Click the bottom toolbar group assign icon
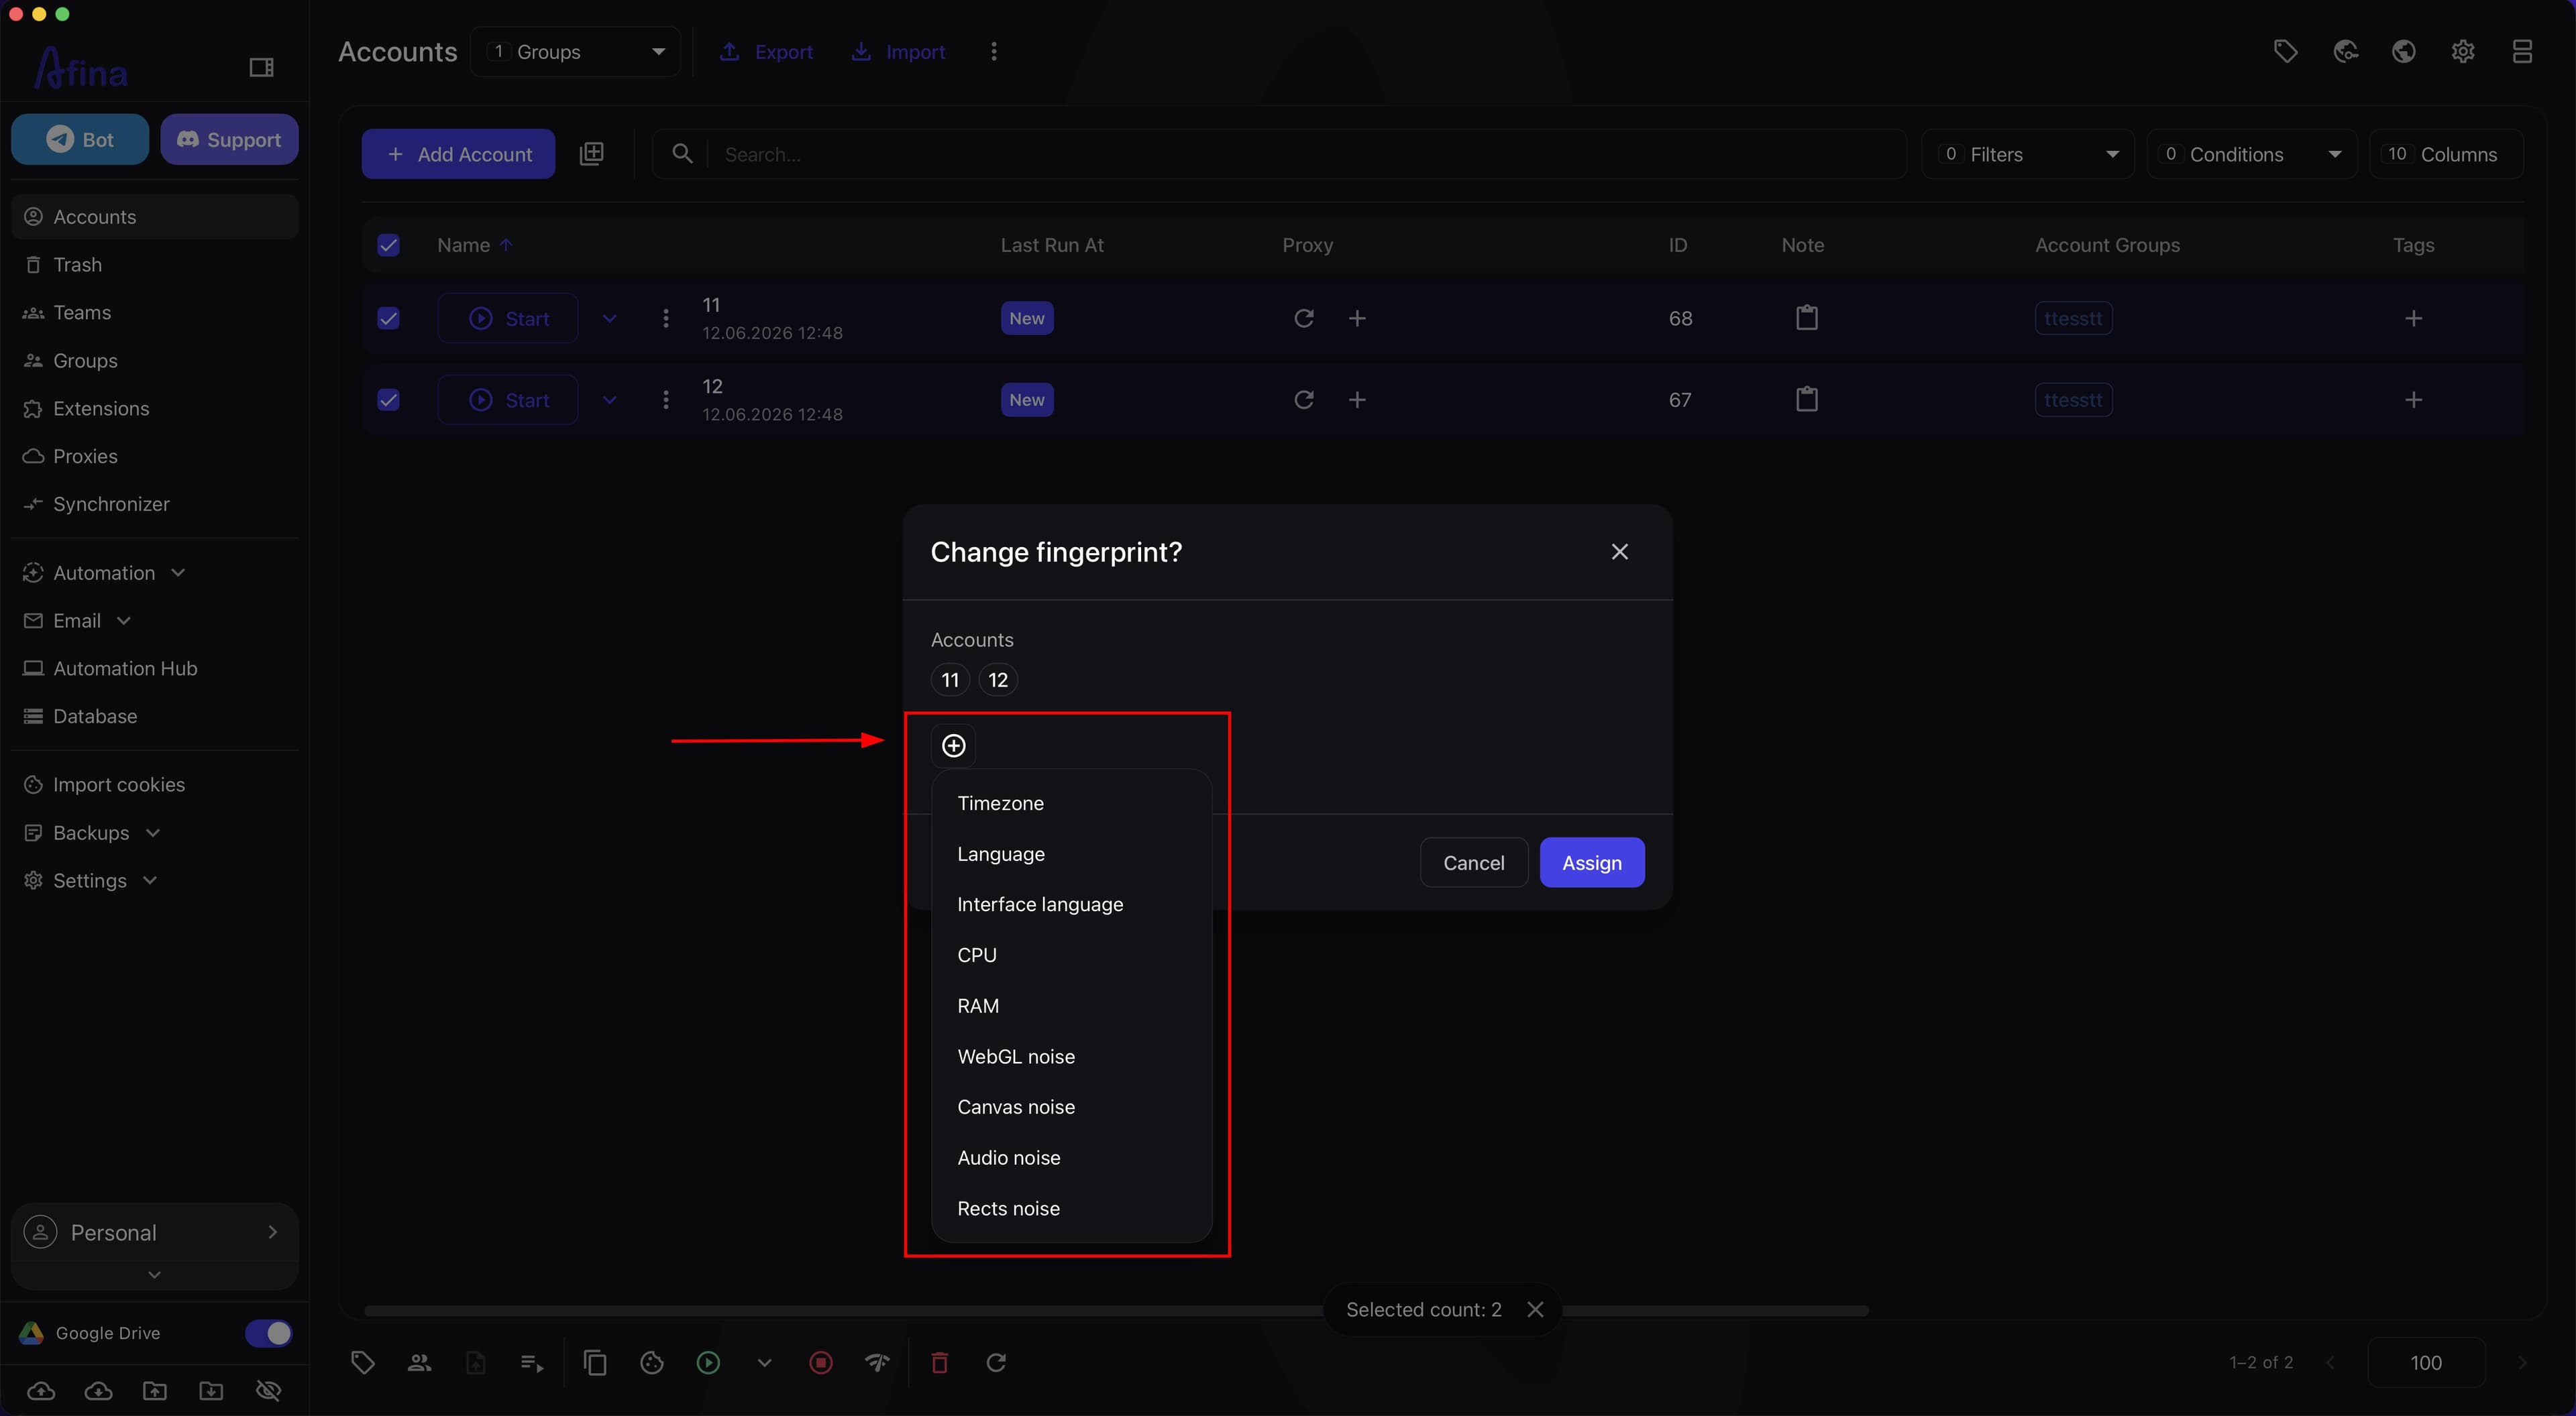2576x1416 pixels. 419,1362
